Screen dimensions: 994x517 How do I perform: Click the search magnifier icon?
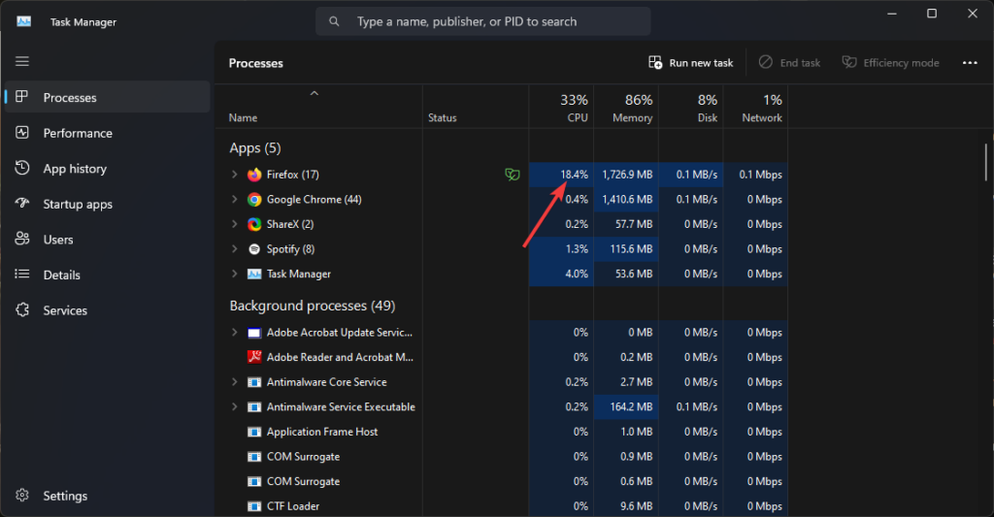334,21
